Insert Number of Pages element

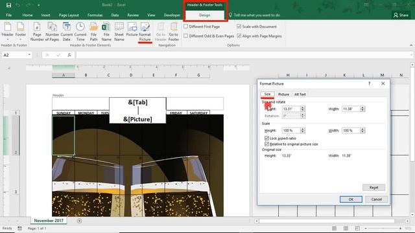[52, 32]
